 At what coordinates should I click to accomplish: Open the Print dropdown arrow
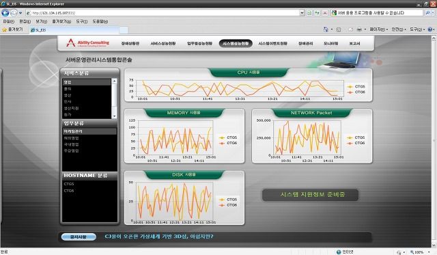[365, 29]
